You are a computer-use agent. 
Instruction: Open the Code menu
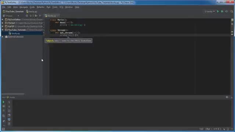pyautogui.click(x=32, y=7)
